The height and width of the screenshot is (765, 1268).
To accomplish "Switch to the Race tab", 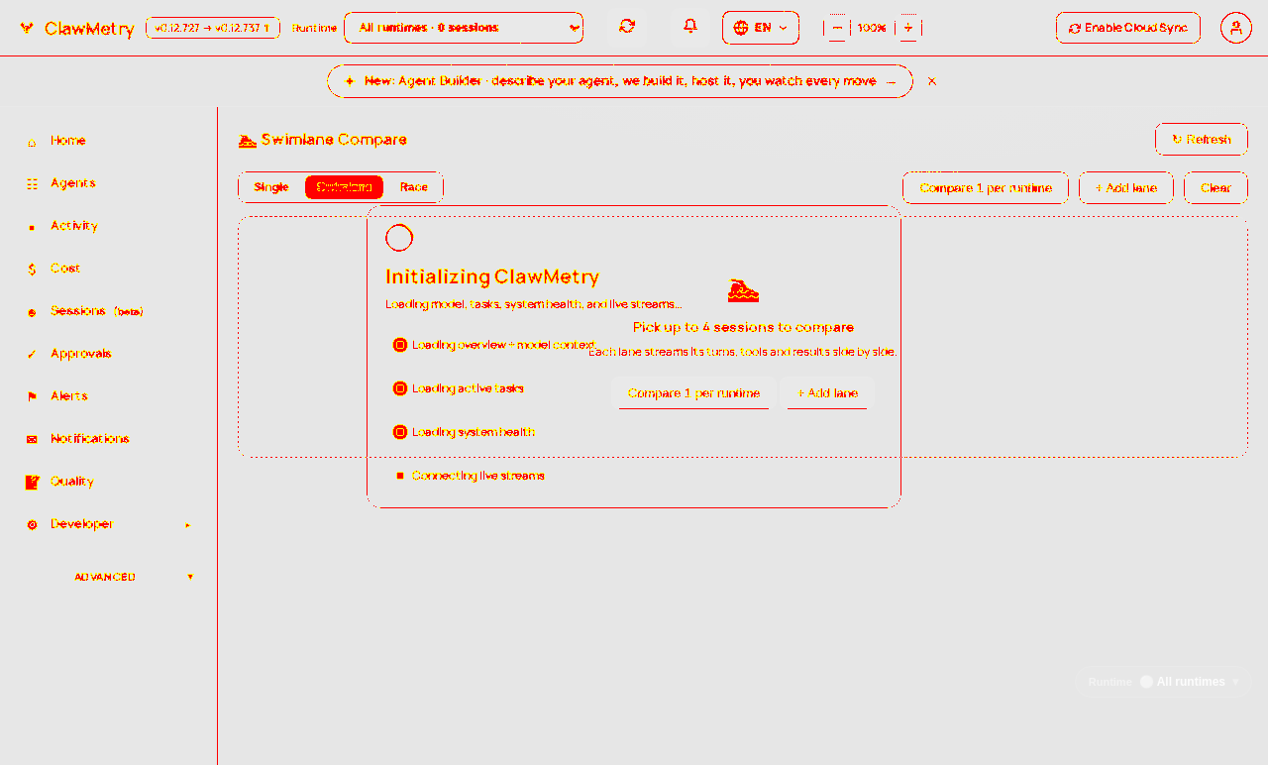I will click(x=414, y=187).
